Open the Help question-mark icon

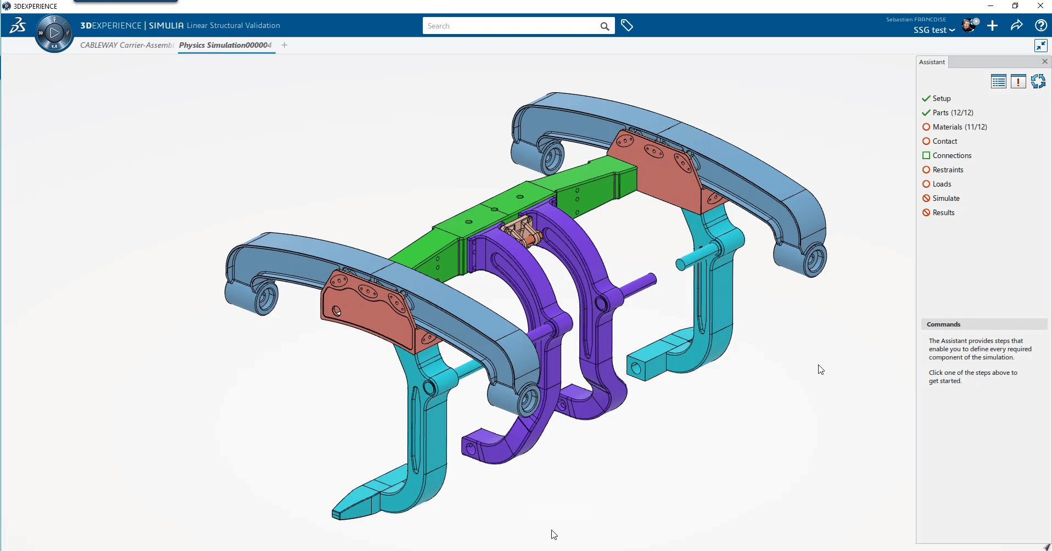tap(1042, 25)
